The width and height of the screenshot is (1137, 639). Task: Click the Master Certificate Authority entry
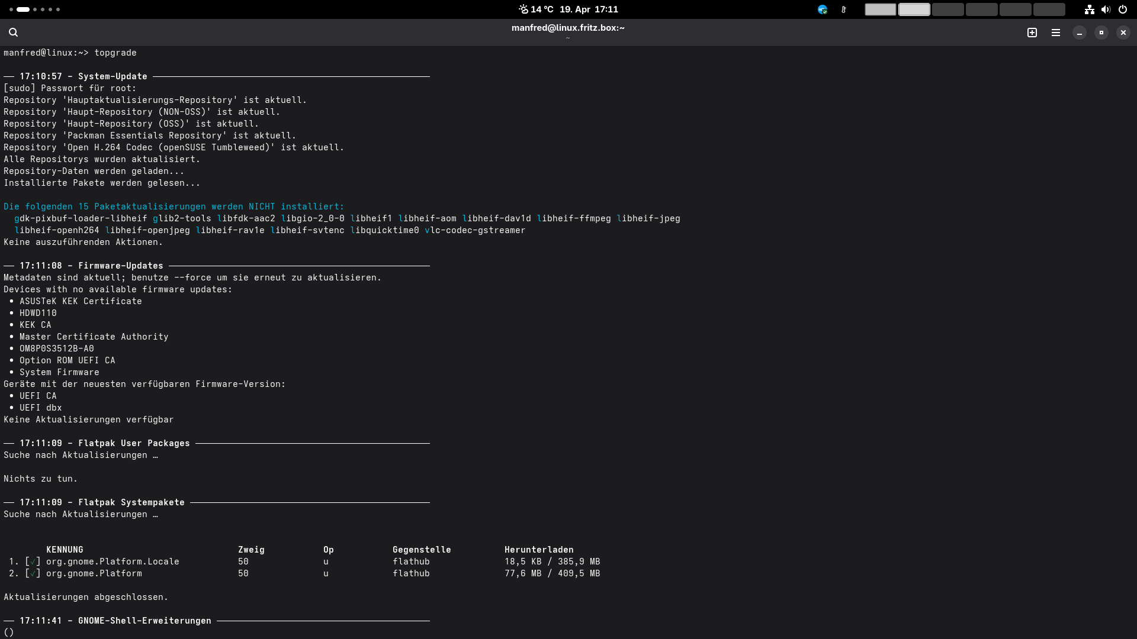click(94, 337)
